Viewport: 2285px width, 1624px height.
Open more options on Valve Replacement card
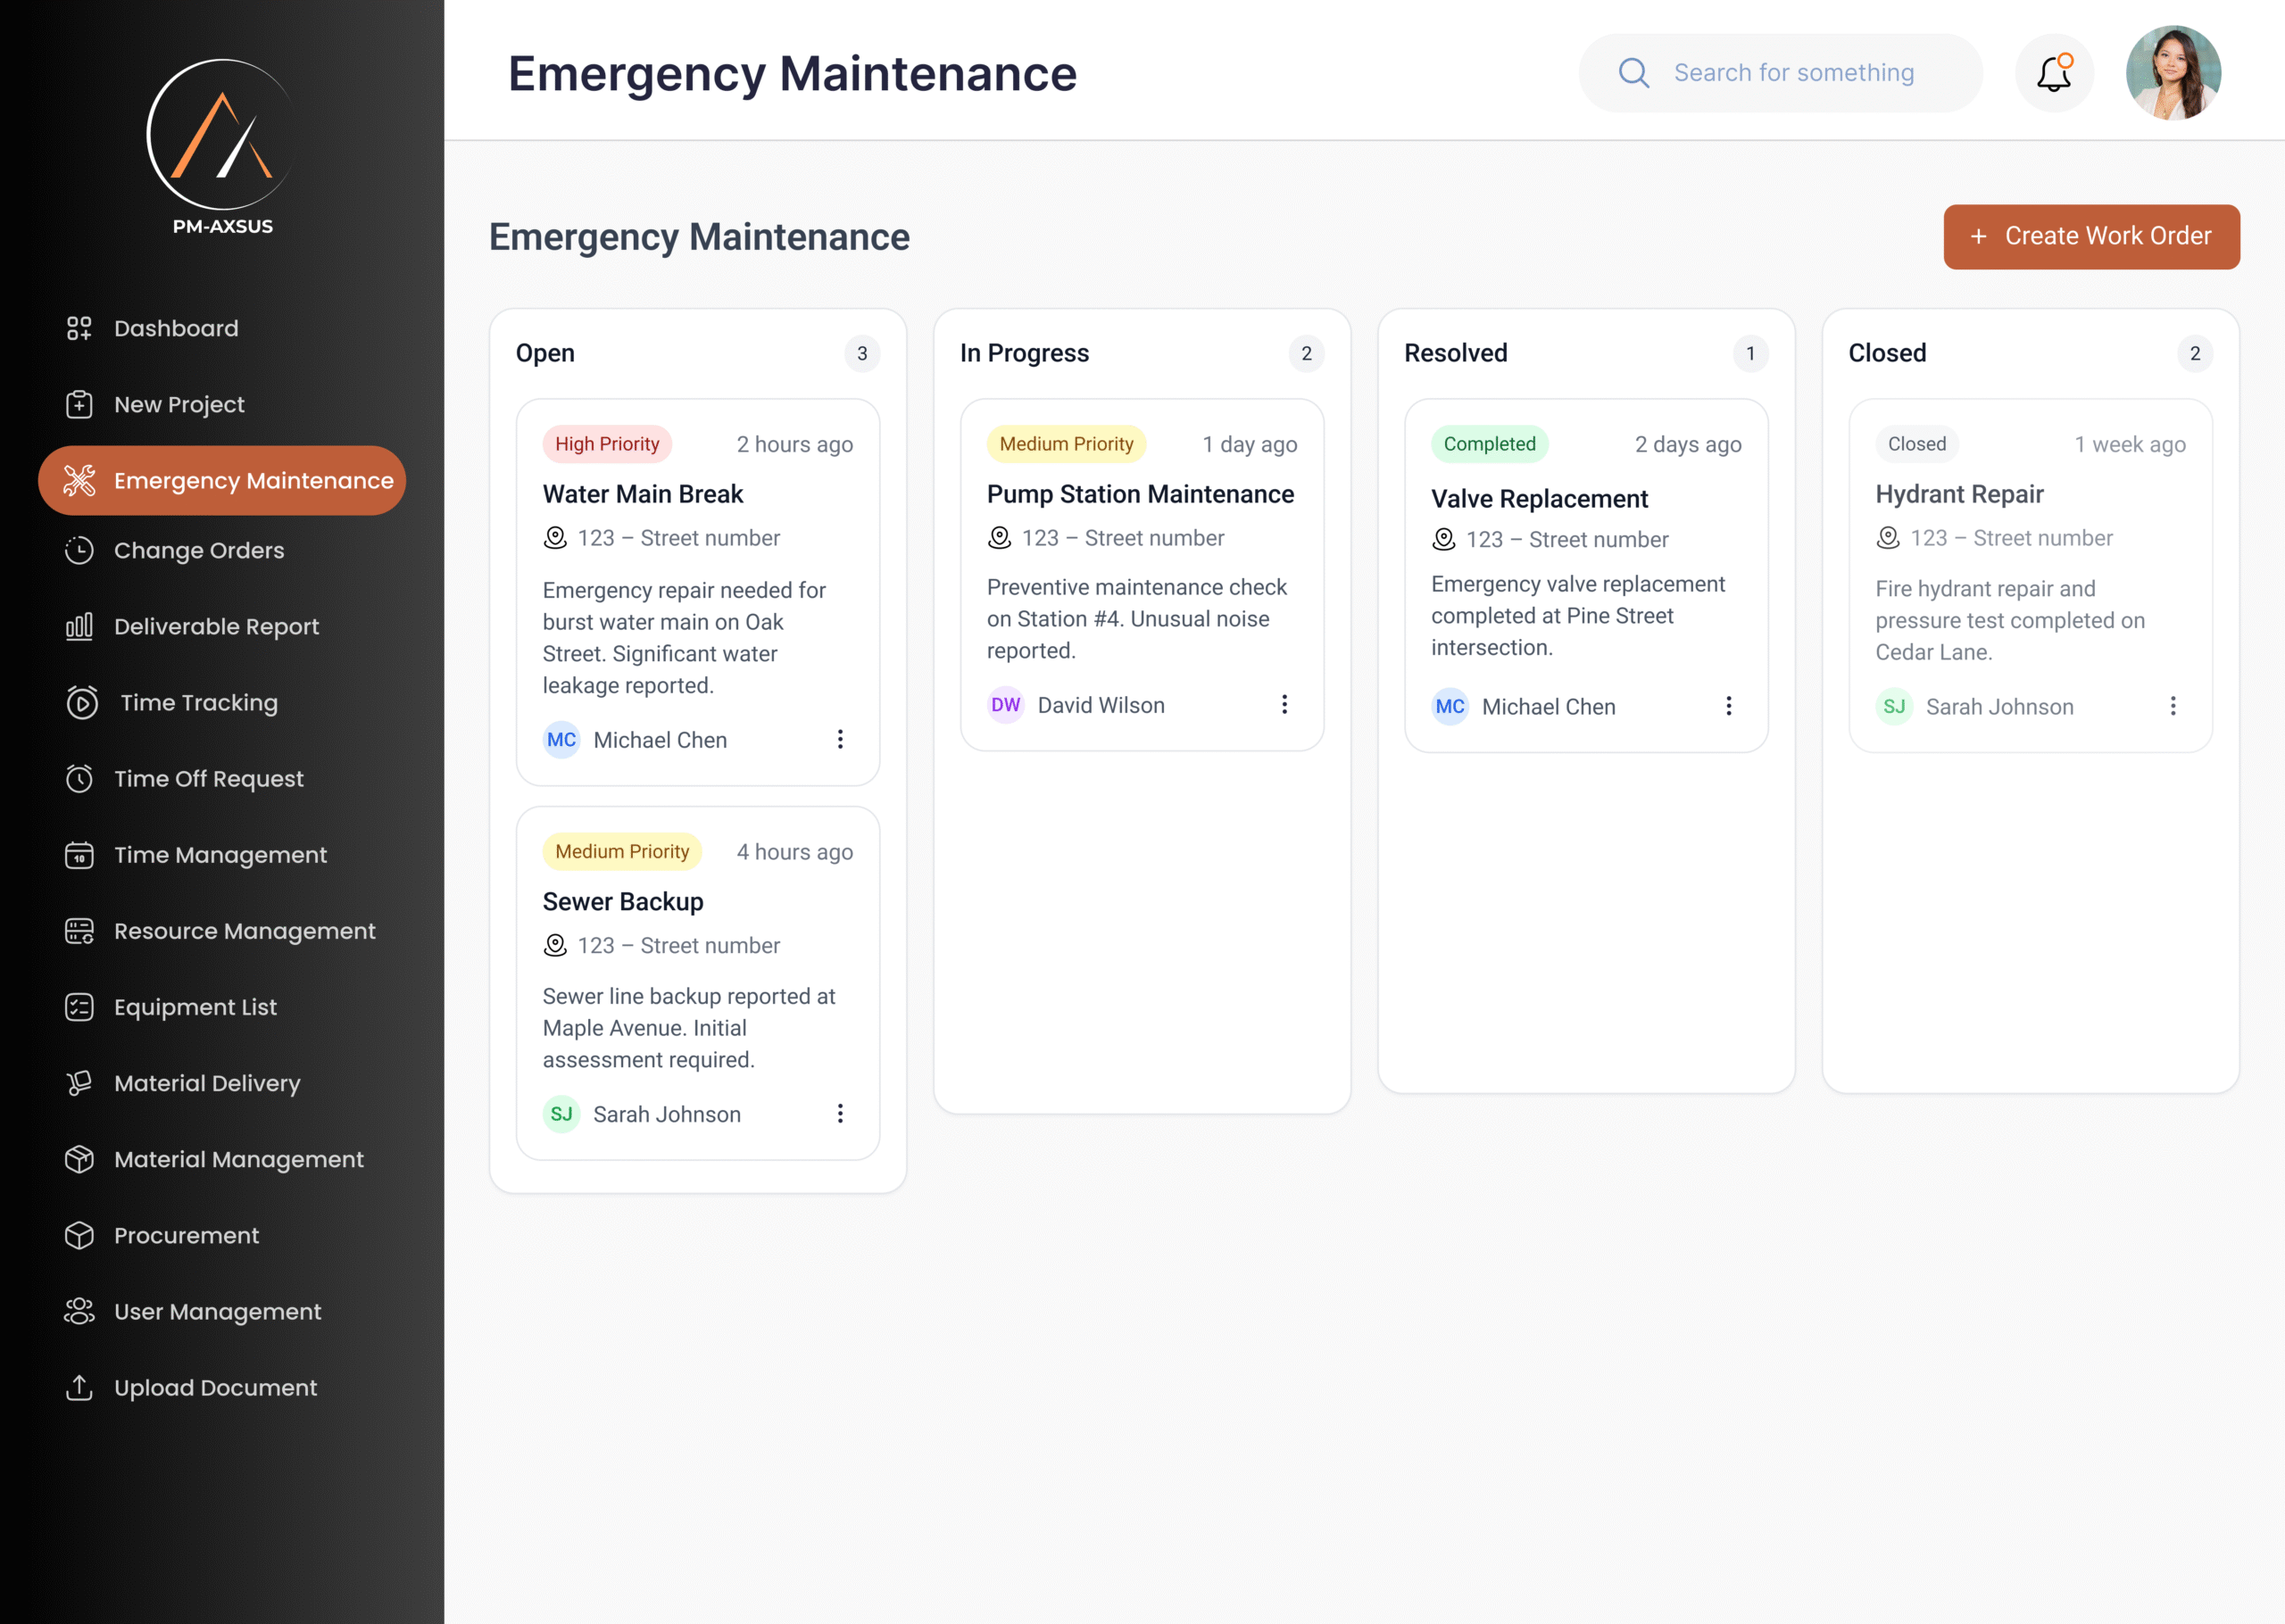point(1728,706)
